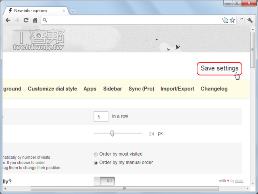This screenshot has width=258, height=194.
Task: Go to the Home page icon
Action: click(x=35, y=20)
